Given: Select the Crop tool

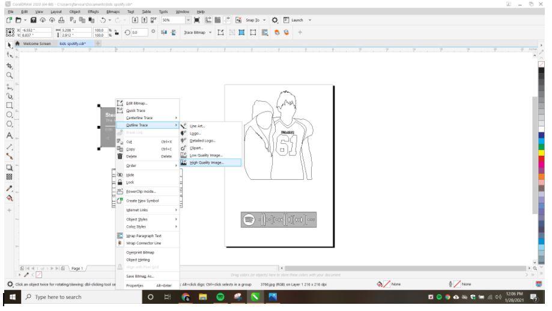Looking at the screenshot, I should (10, 66).
